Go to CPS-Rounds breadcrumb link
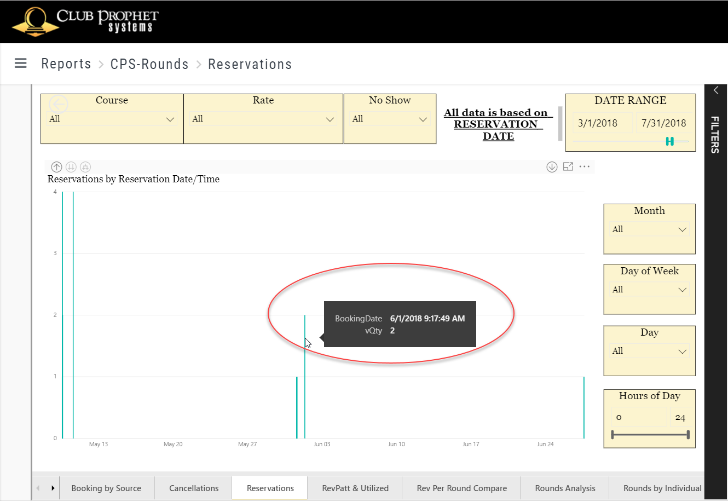The width and height of the screenshot is (728, 501). click(x=149, y=64)
